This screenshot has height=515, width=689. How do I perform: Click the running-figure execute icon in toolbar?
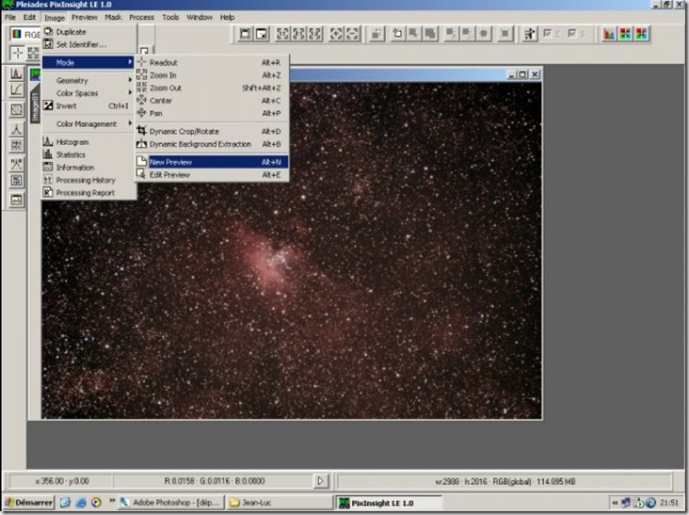(x=530, y=34)
